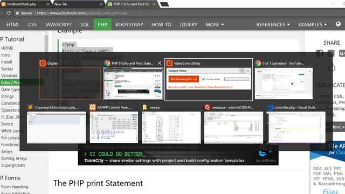
Task: Click Sublime Text icon for static.php
Action: point(30,107)
